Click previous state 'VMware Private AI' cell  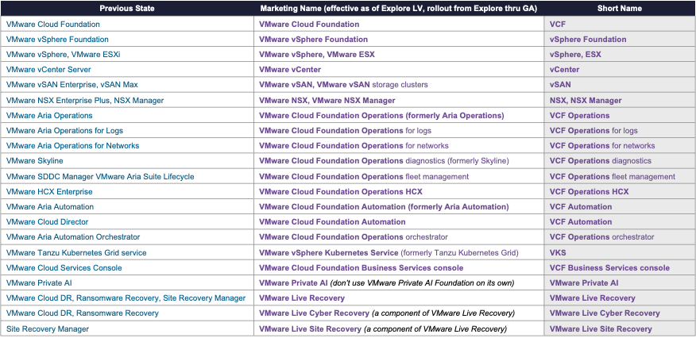pos(127,283)
